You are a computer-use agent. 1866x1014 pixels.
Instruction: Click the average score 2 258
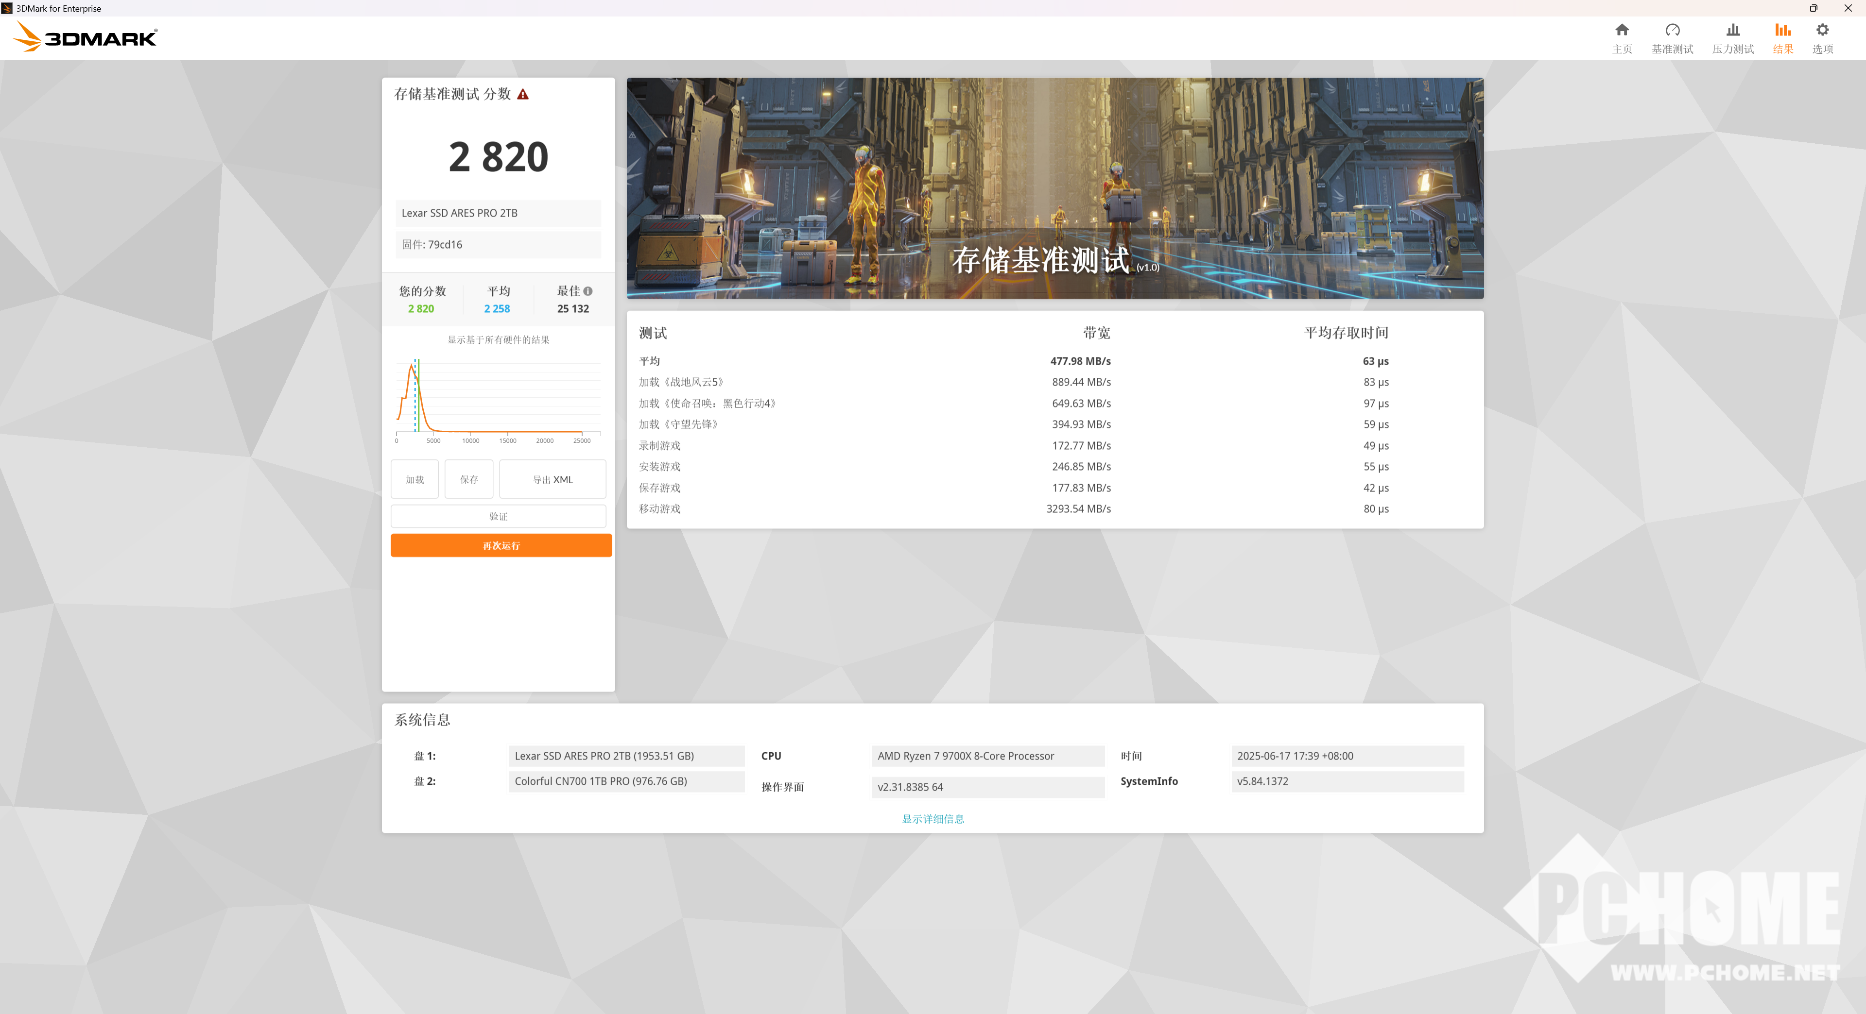pos(497,308)
